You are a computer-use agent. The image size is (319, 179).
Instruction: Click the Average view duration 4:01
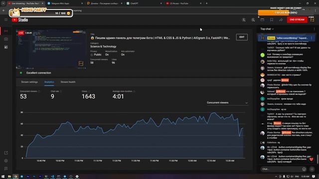118,96
